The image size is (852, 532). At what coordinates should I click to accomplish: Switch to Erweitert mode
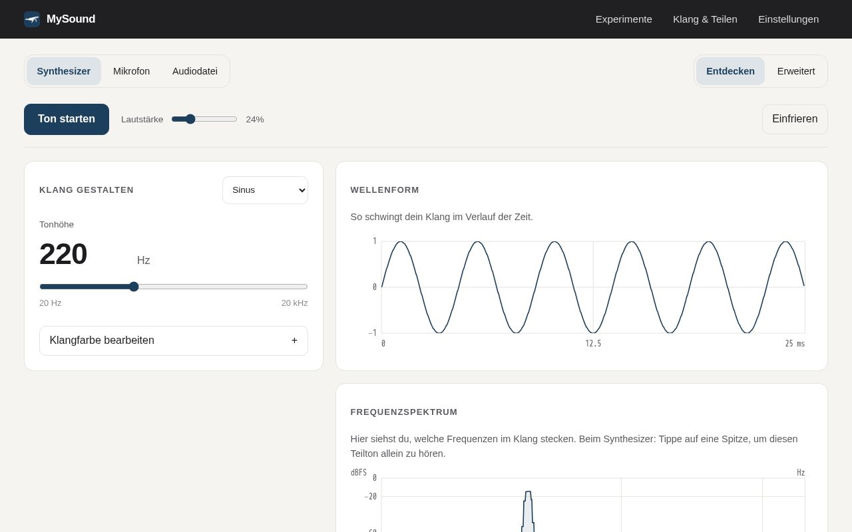point(796,71)
